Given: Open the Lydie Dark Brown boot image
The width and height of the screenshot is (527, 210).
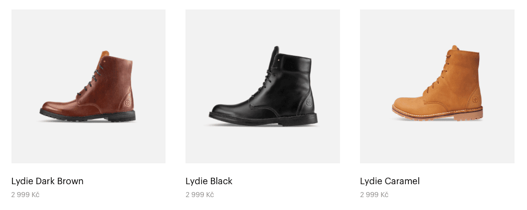Looking at the screenshot, I should click(x=88, y=86).
